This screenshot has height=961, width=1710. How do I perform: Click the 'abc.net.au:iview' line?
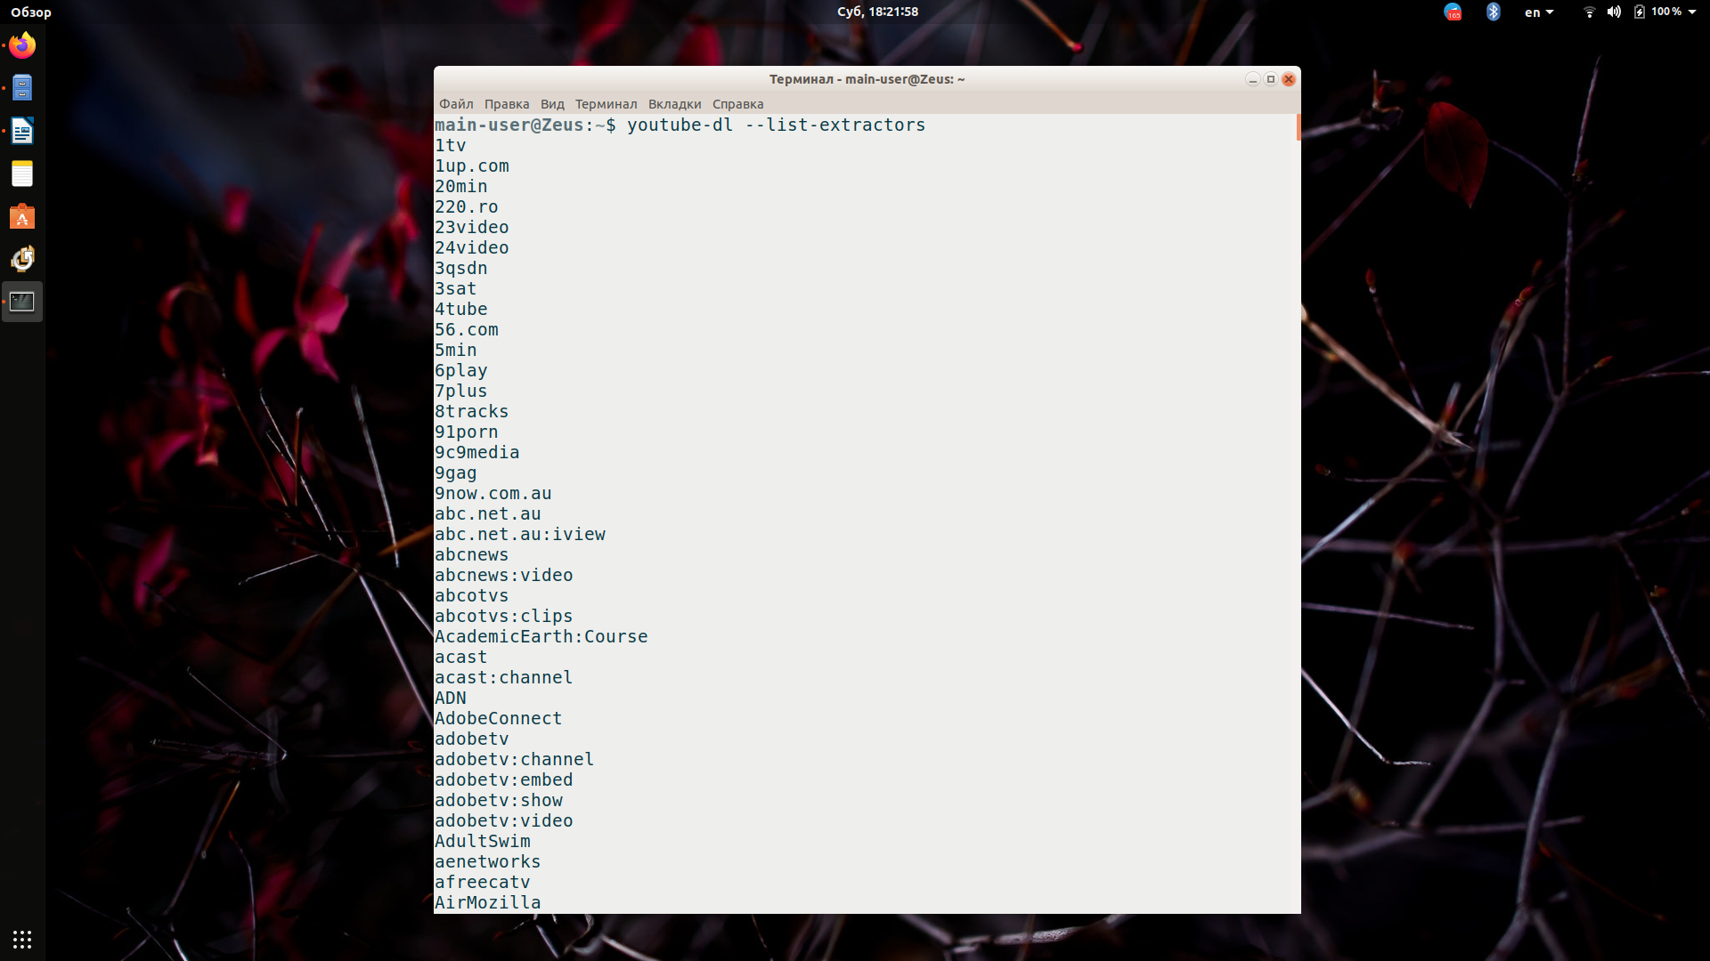[519, 535]
